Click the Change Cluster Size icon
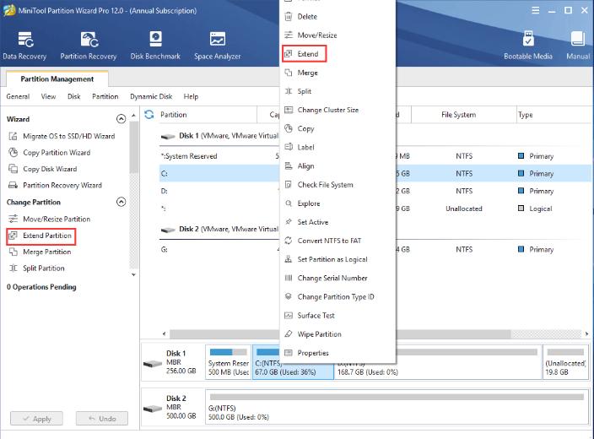Image resolution: width=594 pixels, height=439 pixels. (x=289, y=110)
